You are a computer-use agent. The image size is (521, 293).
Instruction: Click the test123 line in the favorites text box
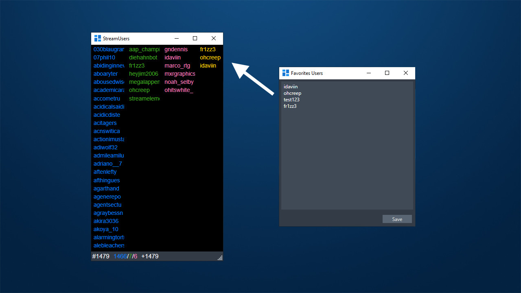291,100
